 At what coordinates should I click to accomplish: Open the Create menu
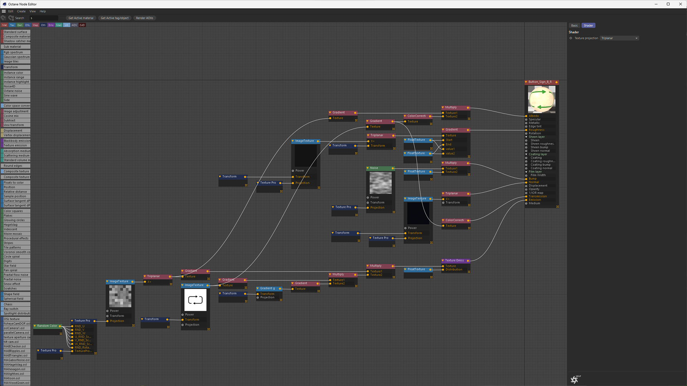[x=21, y=11]
